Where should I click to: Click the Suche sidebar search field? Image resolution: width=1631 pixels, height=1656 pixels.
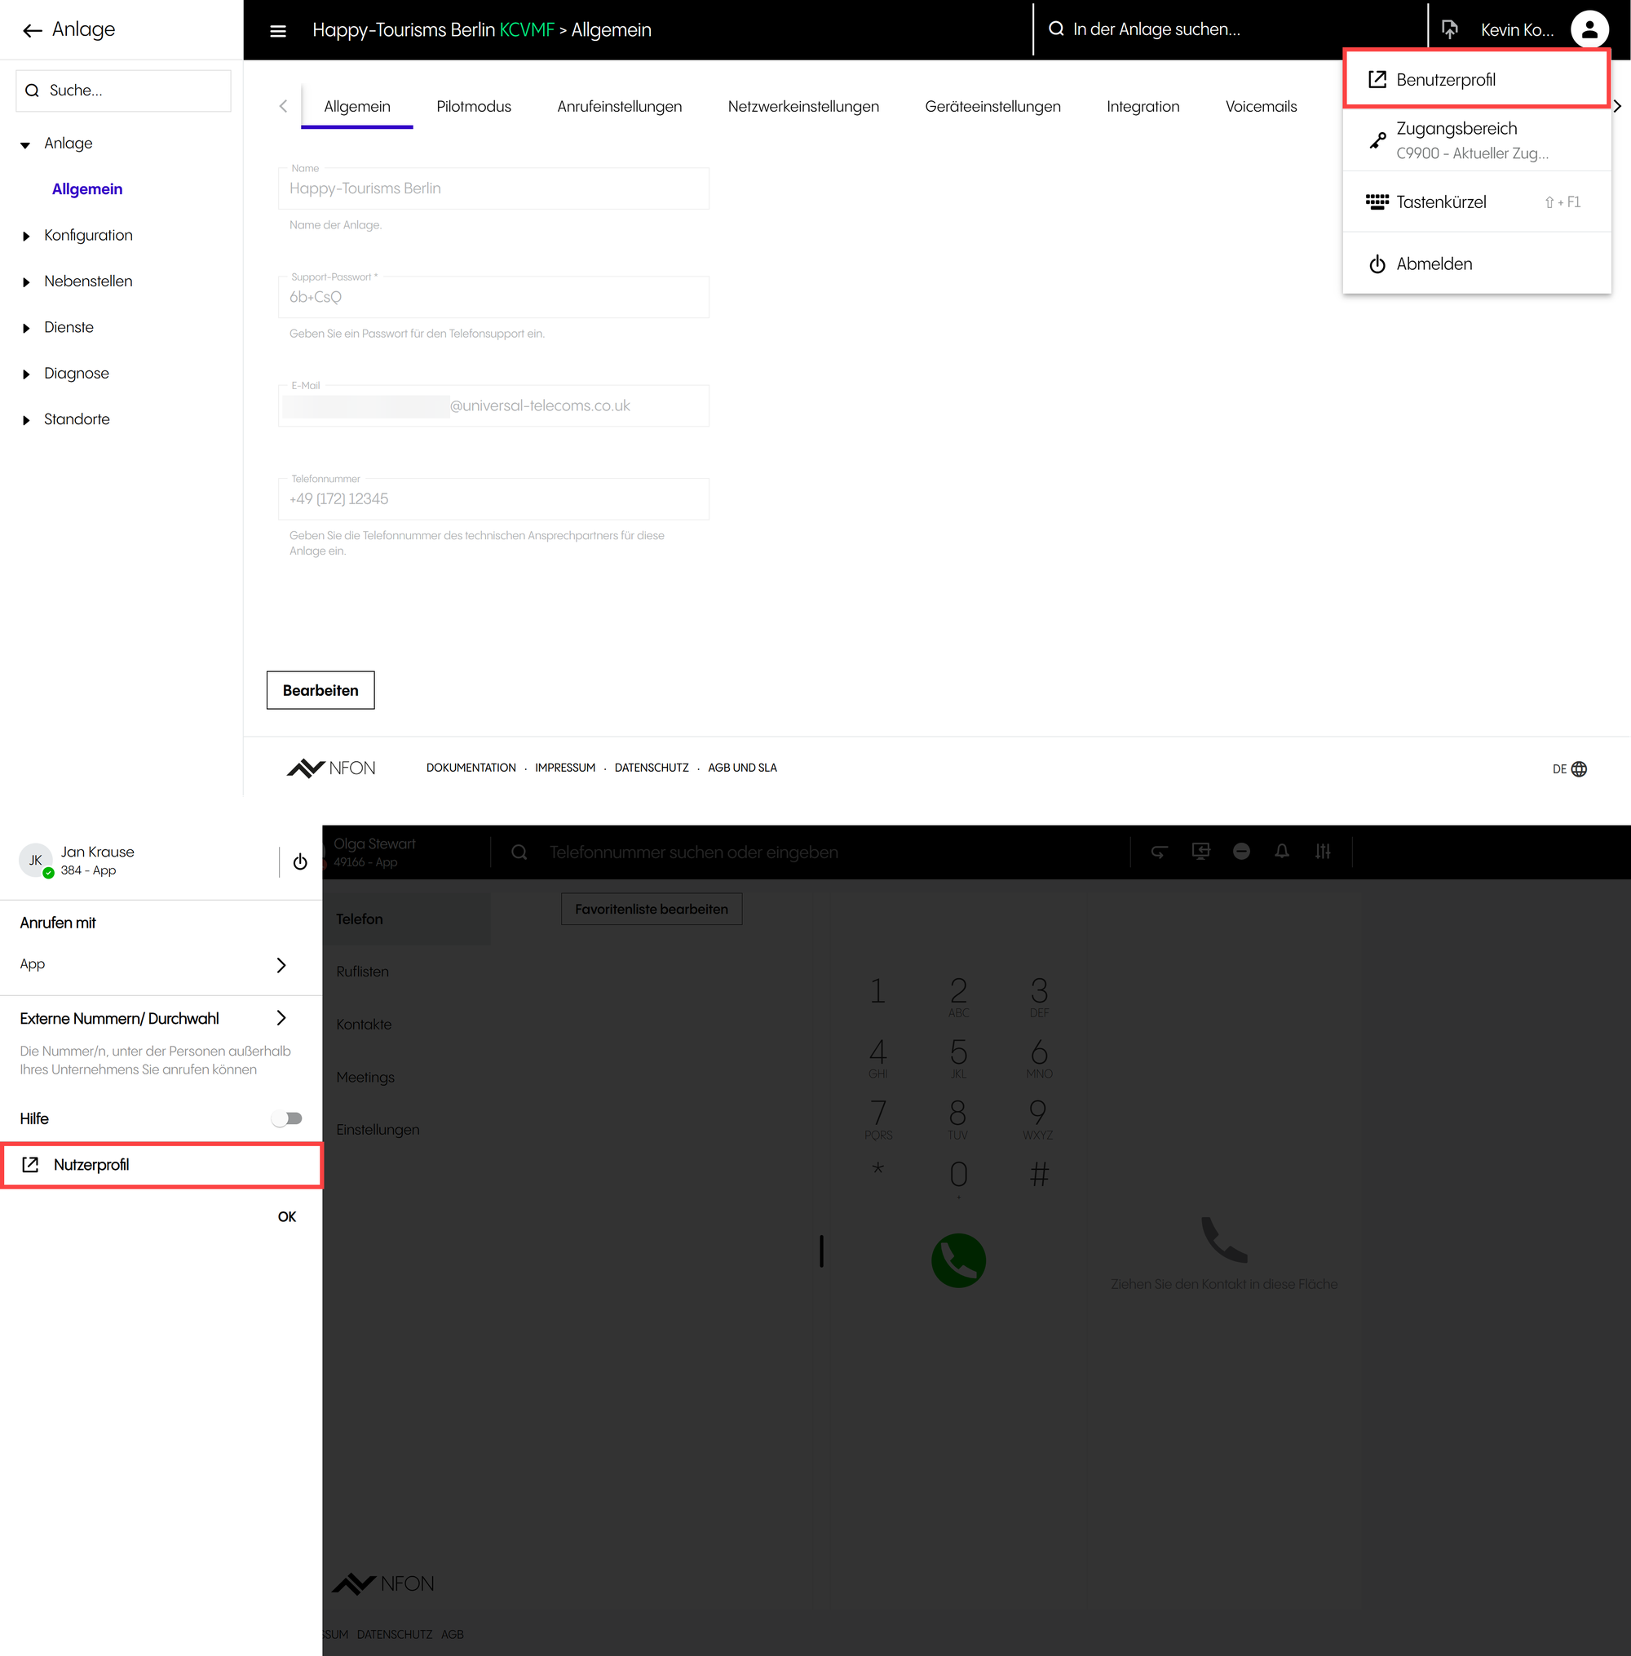coord(124,91)
